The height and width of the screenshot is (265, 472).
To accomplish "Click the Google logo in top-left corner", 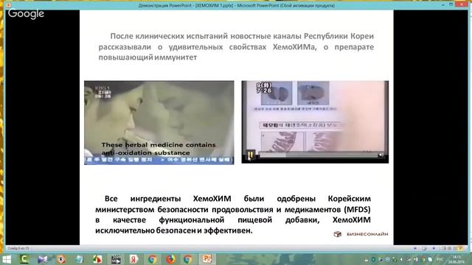I will (x=27, y=14).
